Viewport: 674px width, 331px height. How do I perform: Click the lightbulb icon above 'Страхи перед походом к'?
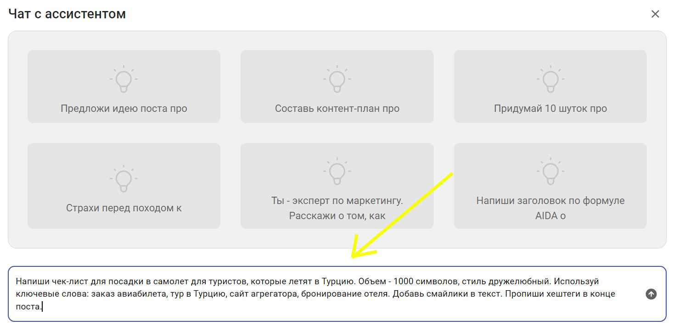pyautogui.click(x=124, y=178)
